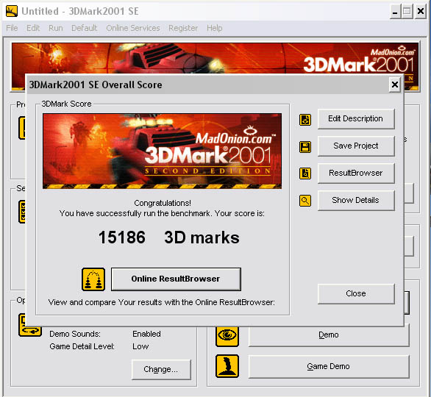Click the Game Demo joystick icon
The width and height of the screenshot is (431, 397).
(227, 366)
